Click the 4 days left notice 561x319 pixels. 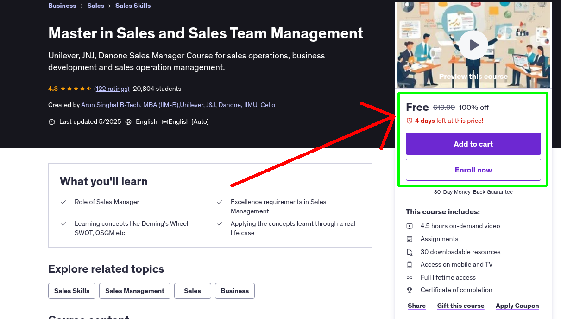point(449,121)
